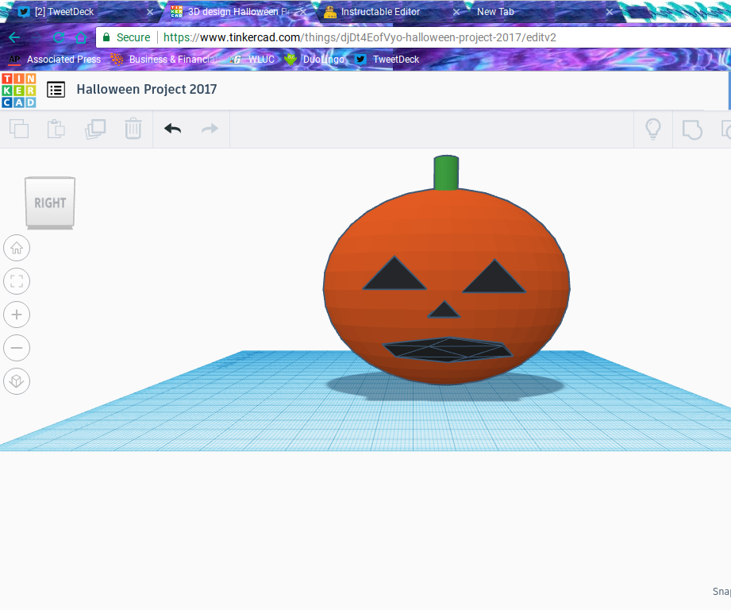Zoom in with the plus icon
Screen dimensions: 731x610
coord(17,315)
